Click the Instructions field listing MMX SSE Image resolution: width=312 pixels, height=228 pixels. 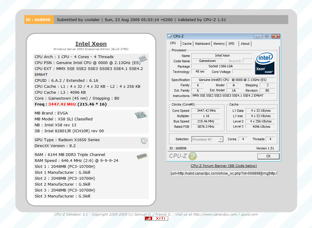coord(233,96)
